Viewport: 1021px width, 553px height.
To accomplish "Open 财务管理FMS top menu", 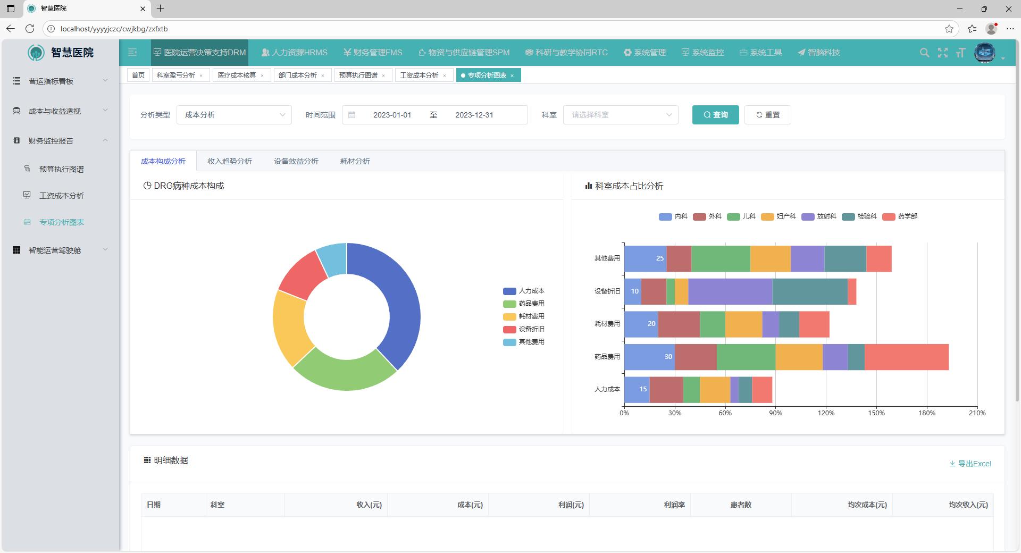I will (373, 53).
